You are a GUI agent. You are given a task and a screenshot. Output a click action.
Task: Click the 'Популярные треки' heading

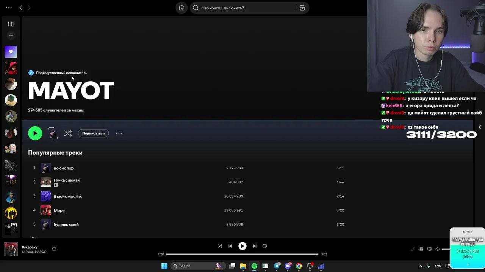[55, 153]
